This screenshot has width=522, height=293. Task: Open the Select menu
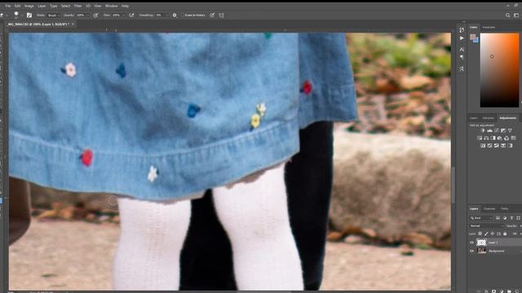point(65,6)
